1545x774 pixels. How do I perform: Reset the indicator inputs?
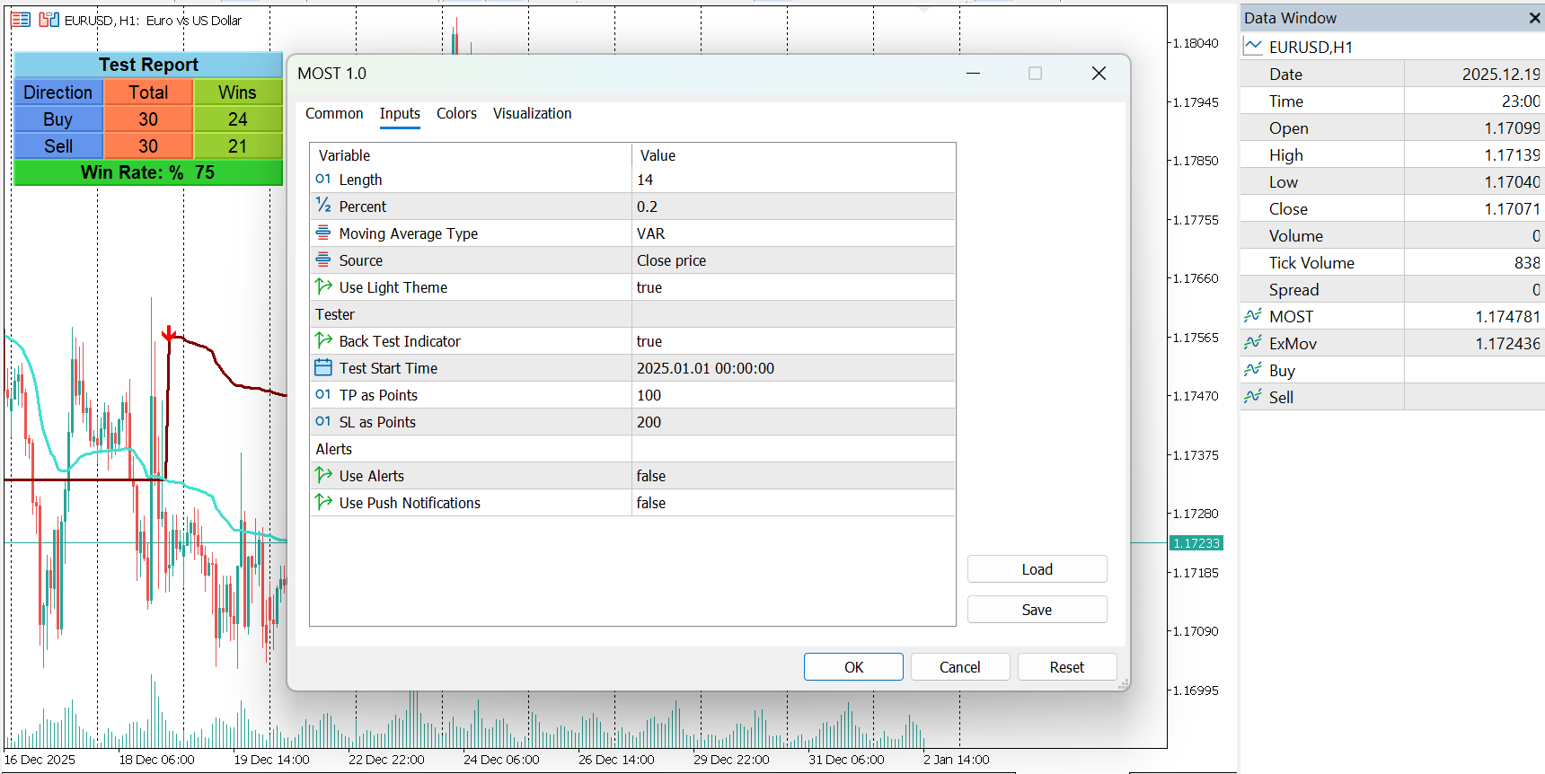[x=1067, y=667]
